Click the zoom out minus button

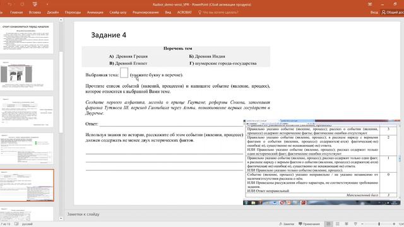[362, 224]
